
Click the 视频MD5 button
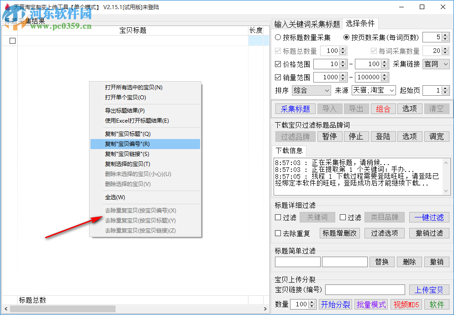coord(406,305)
